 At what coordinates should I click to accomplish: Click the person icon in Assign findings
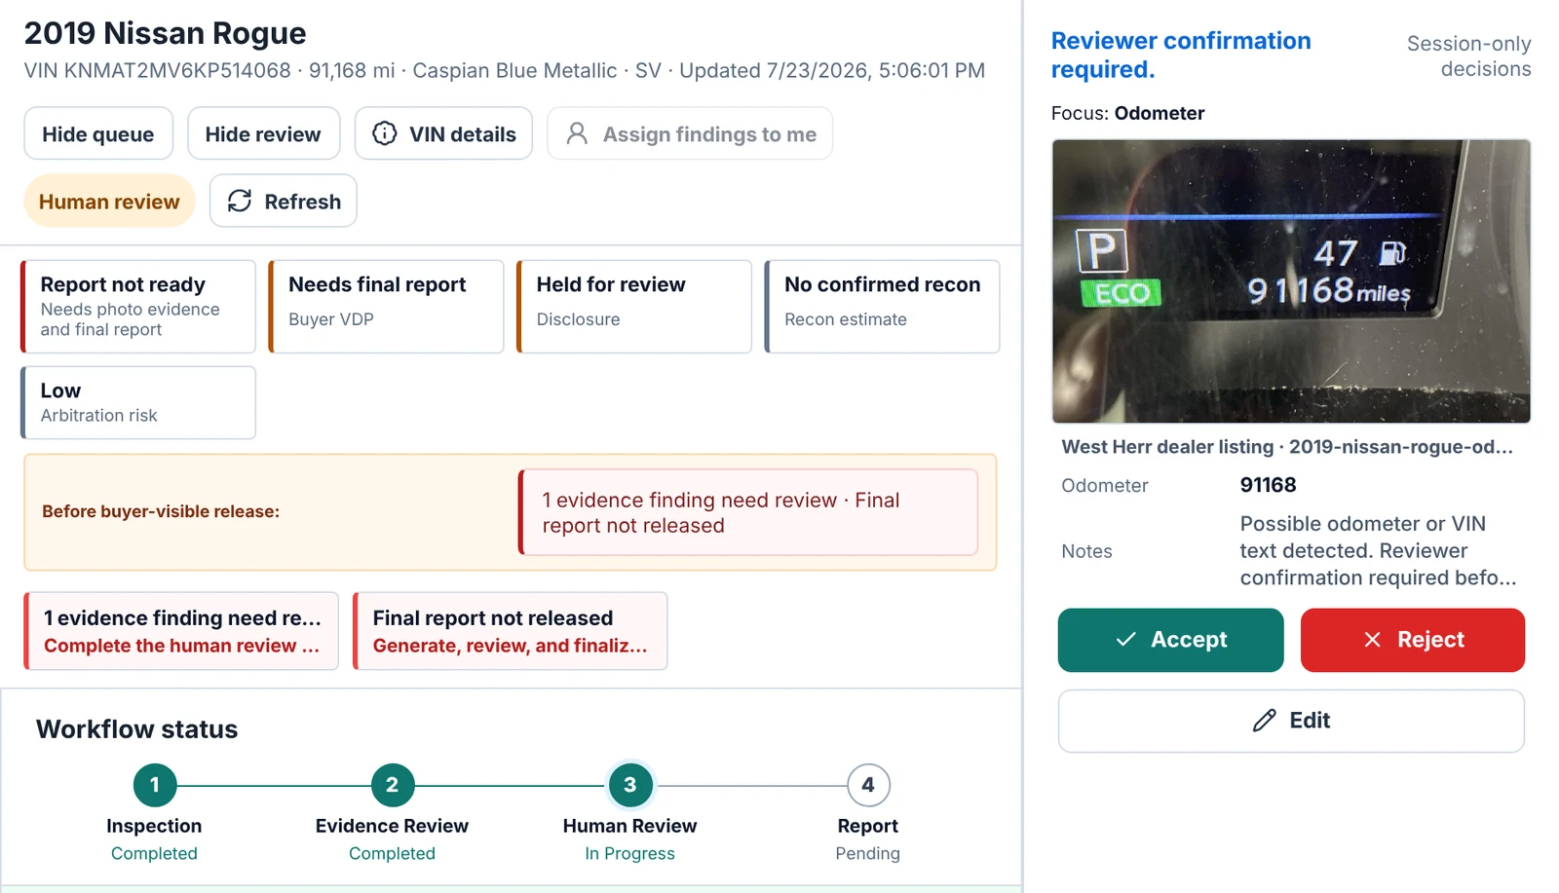(577, 133)
